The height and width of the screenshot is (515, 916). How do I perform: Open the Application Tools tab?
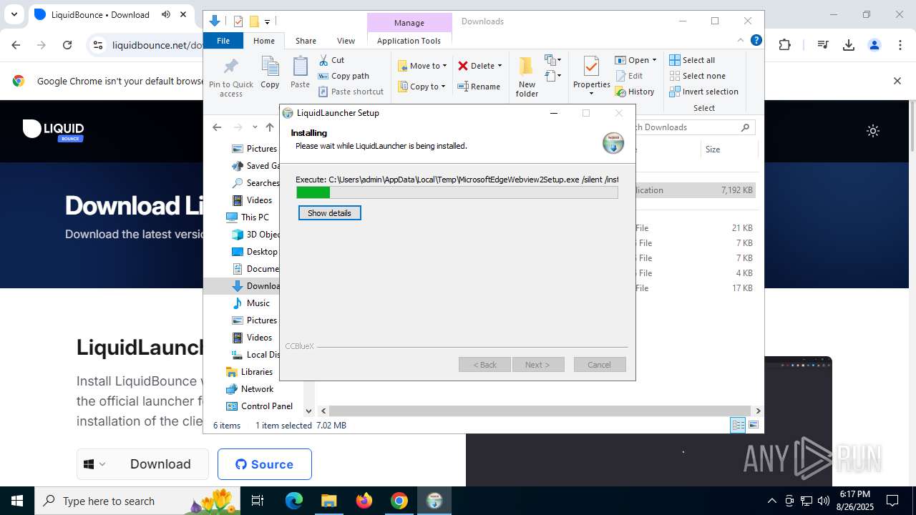[409, 41]
